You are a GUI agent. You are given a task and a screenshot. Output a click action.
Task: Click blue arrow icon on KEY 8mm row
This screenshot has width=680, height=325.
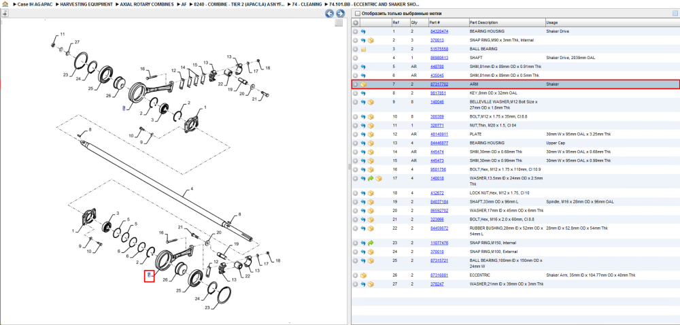pyautogui.click(x=363, y=93)
